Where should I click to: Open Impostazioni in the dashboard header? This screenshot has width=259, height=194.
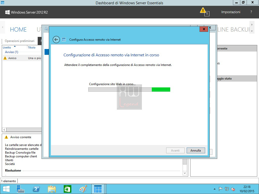click(x=231, y=12)
